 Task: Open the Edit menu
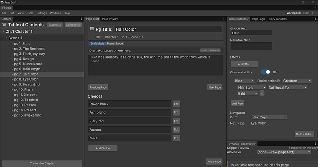point(12,13)
